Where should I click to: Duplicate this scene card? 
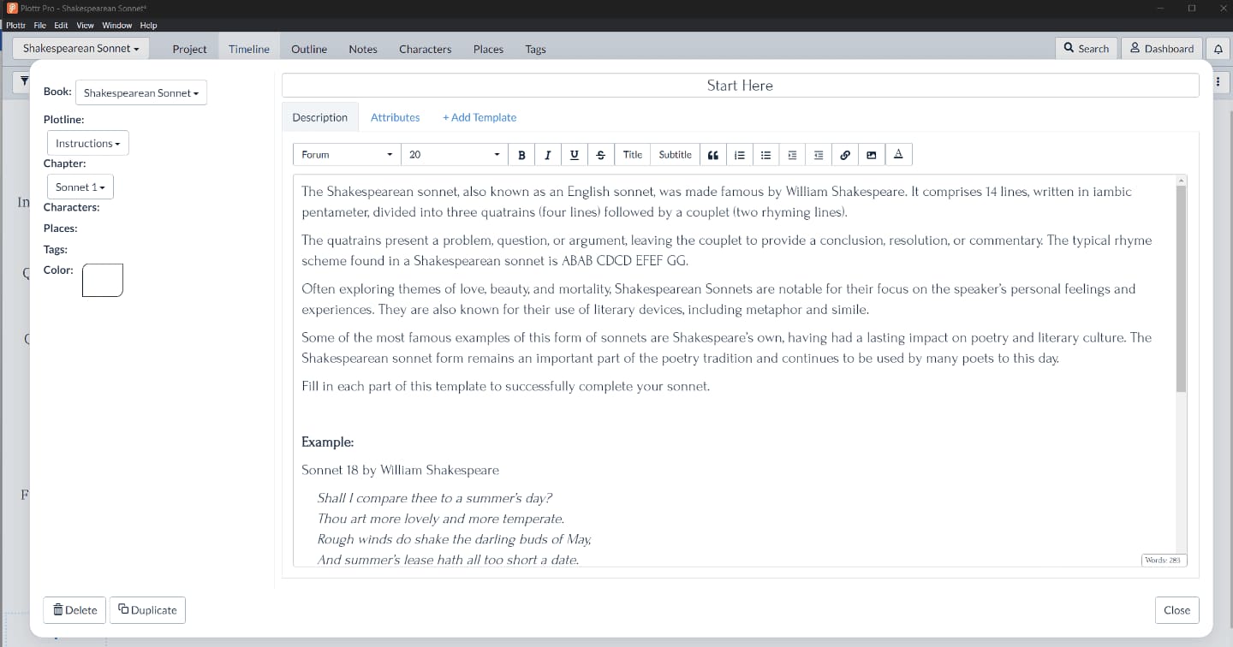pyautogui.click(x=147, y=609)
